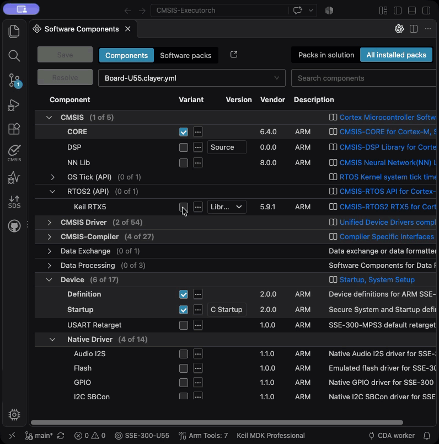The image size is (439, 444).
Task: Uncheck the Definition component checkbox
Action: coord(184,294)
